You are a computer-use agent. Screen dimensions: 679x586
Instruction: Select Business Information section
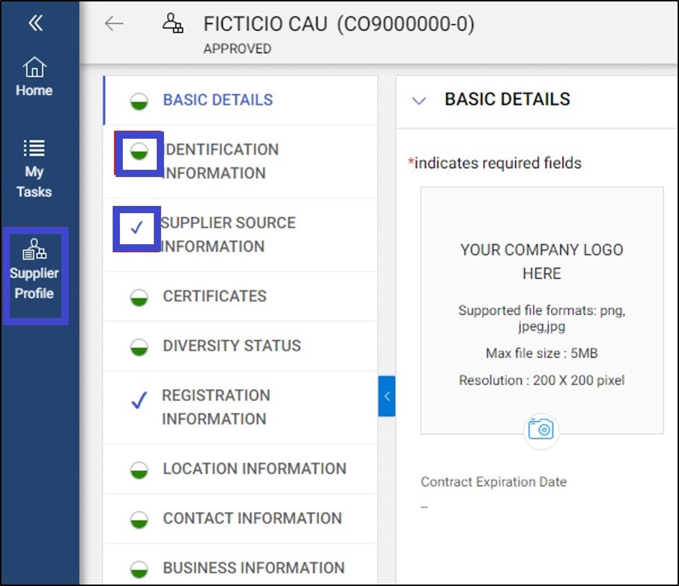click(x=254, y=568)
